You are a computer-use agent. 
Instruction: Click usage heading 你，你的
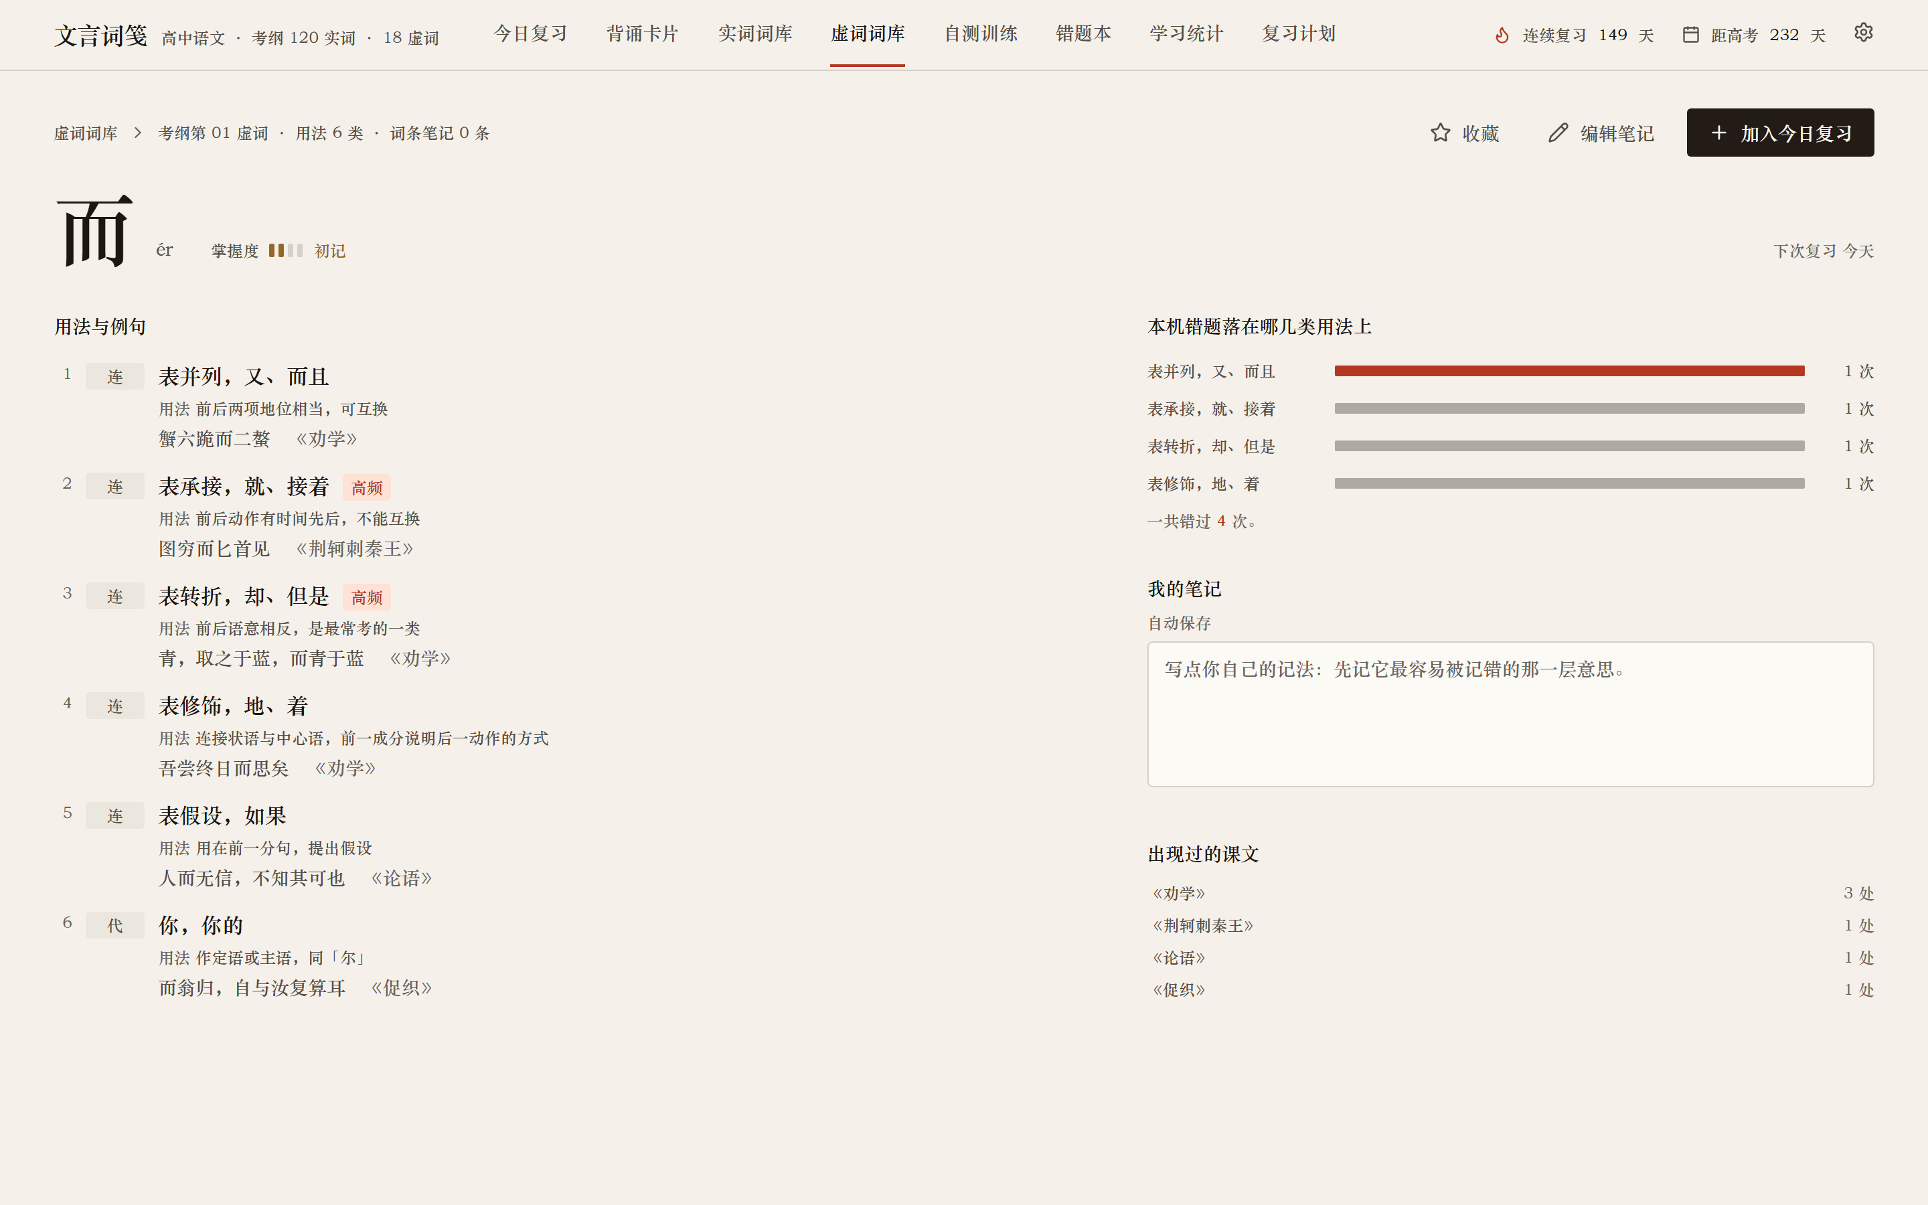tap(201, 925)
